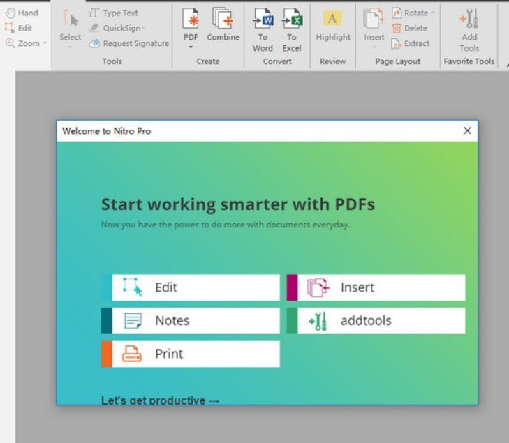Select the Type Text tool

(x=114, y=13)
